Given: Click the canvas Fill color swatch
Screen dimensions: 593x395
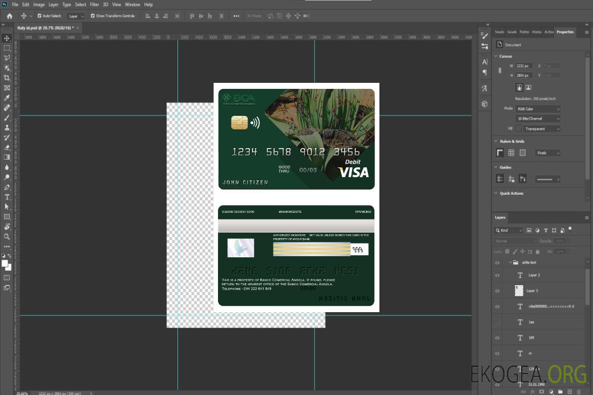Looking at the screenshot, I should [x=518, y=128].
